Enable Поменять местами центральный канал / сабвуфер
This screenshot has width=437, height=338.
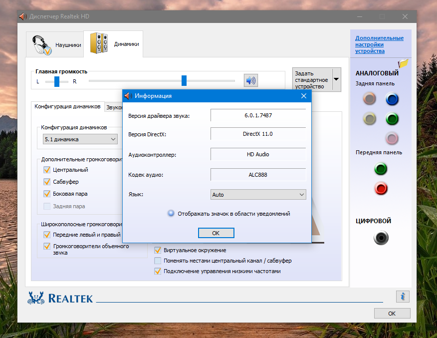[158, 261]
